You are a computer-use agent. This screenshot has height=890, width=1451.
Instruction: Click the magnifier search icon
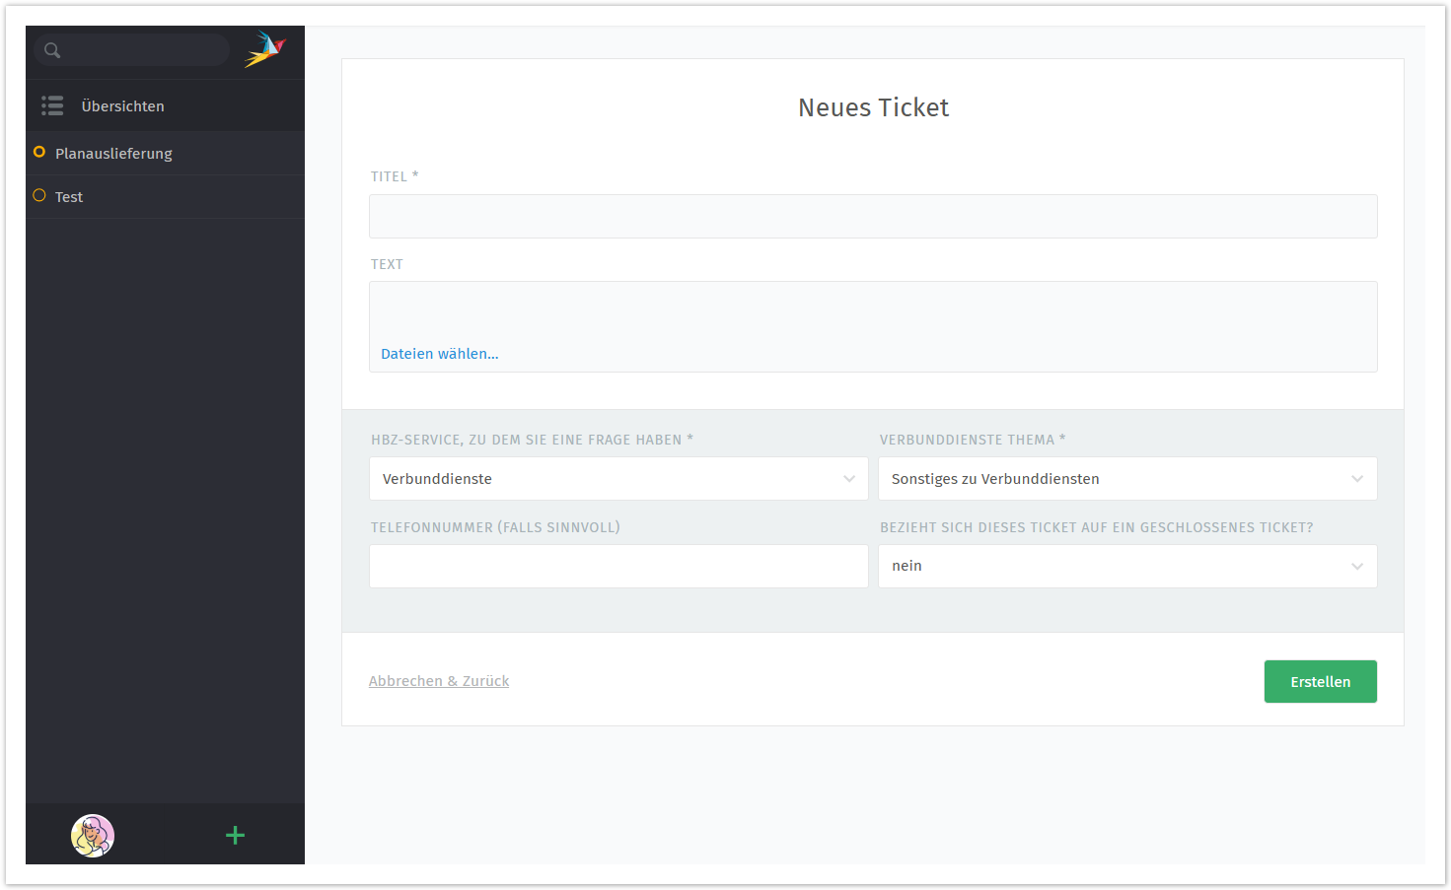tap(52, 50)
